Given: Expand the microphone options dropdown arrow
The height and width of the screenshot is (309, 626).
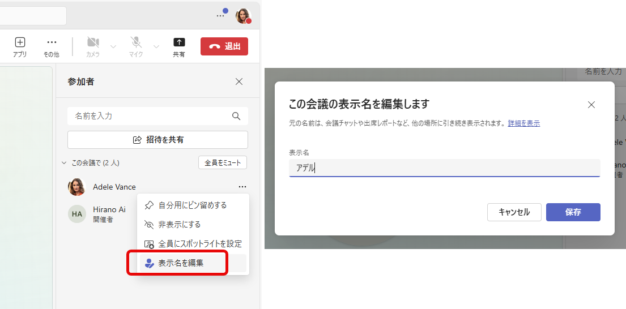Looking at the screenshot, I should pyautogui.click(x=156, y=46).
